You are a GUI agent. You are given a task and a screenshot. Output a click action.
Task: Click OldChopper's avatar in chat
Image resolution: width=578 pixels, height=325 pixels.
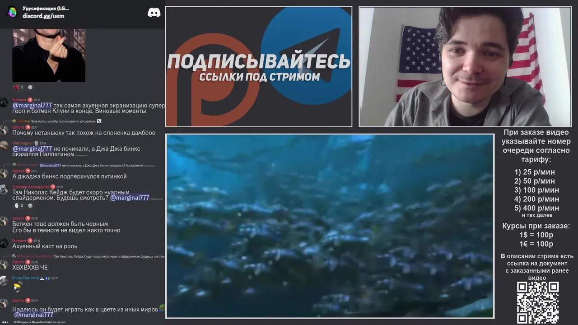[x=4, y=146]
